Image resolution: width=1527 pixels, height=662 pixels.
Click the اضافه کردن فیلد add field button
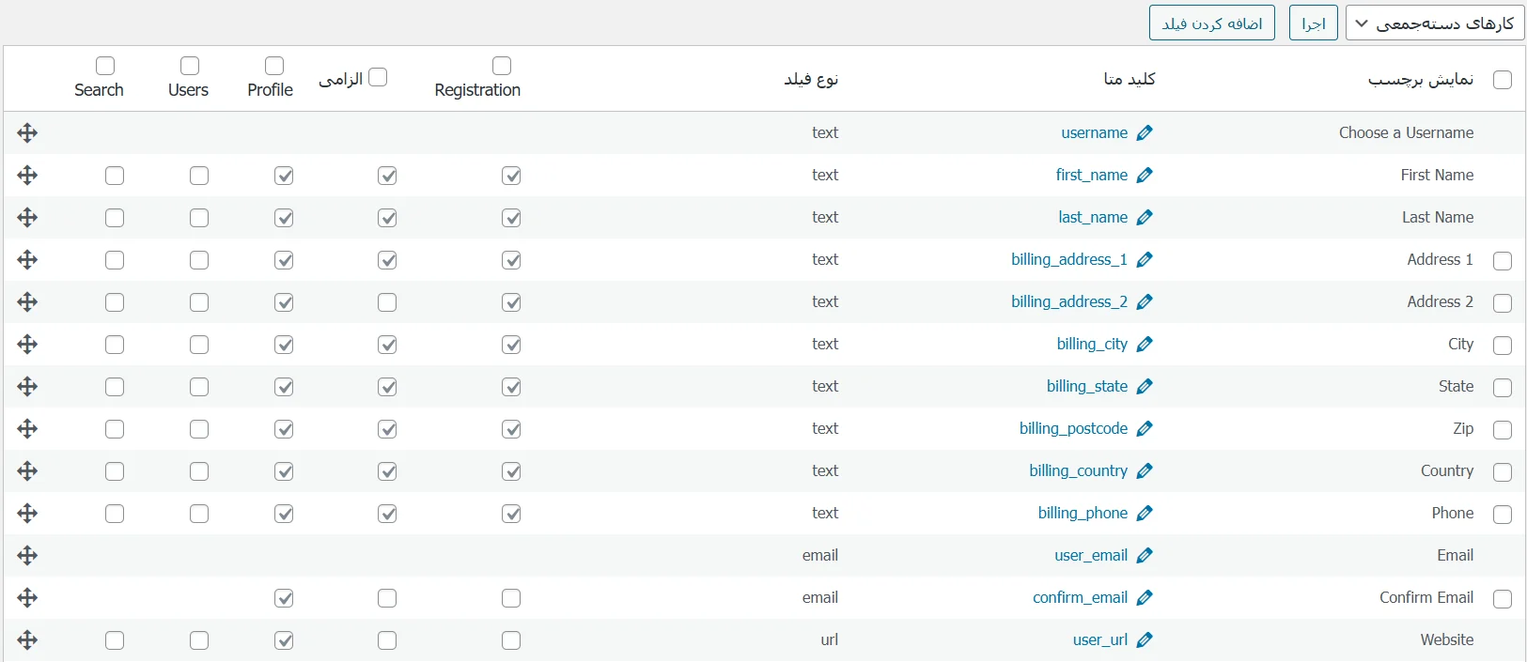[1211, 23]
